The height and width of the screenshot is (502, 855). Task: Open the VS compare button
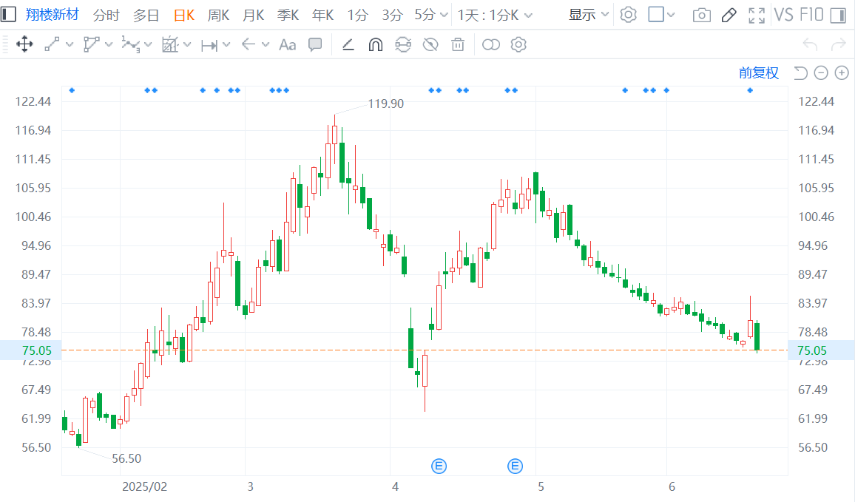(x=783, y=15)
